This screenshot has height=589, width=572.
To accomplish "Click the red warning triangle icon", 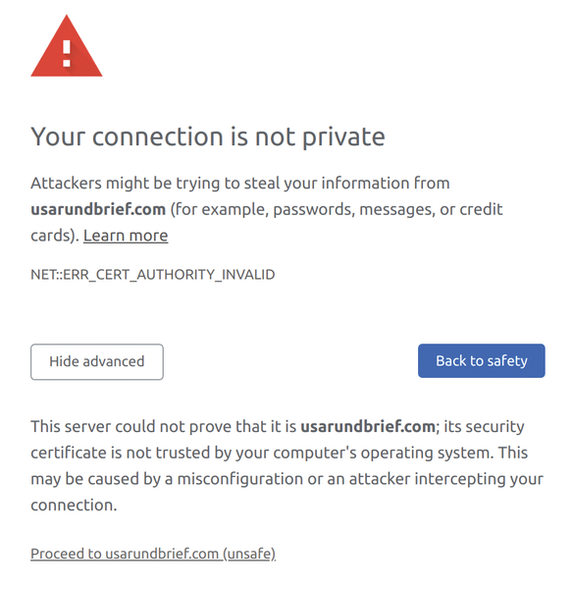I will tap(67, 46).
